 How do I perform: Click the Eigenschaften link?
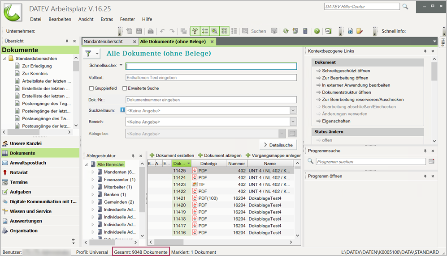click(335, 121)
